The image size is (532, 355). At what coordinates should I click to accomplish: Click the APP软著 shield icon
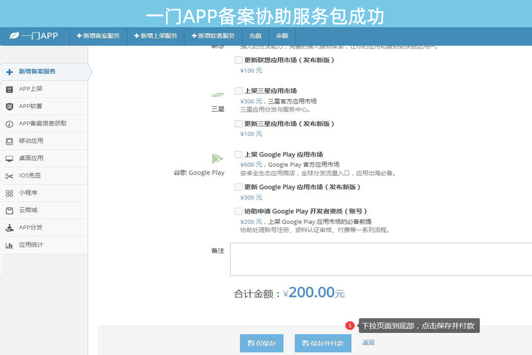9,106
